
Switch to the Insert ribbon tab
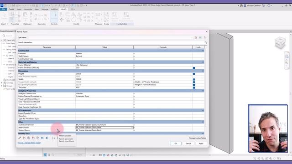coord(19,9)
